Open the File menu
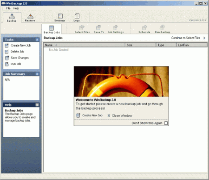 8,8
